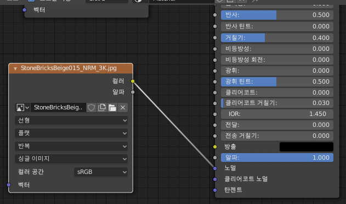The height and width of the screenshot is (204, 346).
Task: Click the 반사 틴트 input socket
Action: click(215, 26)
